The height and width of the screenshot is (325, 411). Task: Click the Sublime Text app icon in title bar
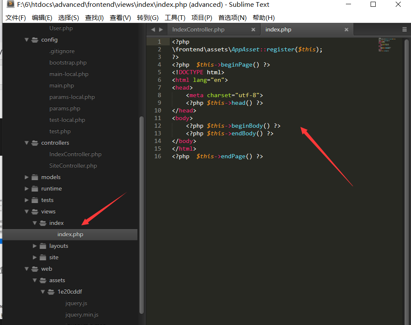10,4
